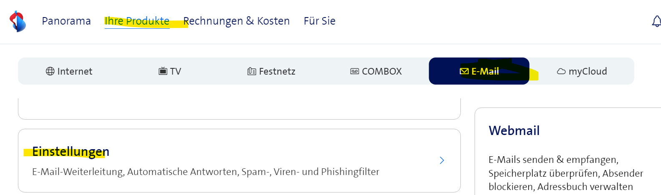The height and width of the screenshot is (195, 661).
Task: Expand Einstellungen using the right chevron arrow
Action: (442, 160)
